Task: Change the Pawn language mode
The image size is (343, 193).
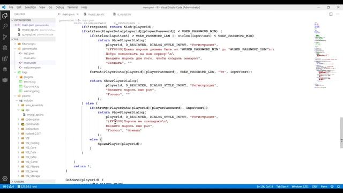Action: point(324,187)
